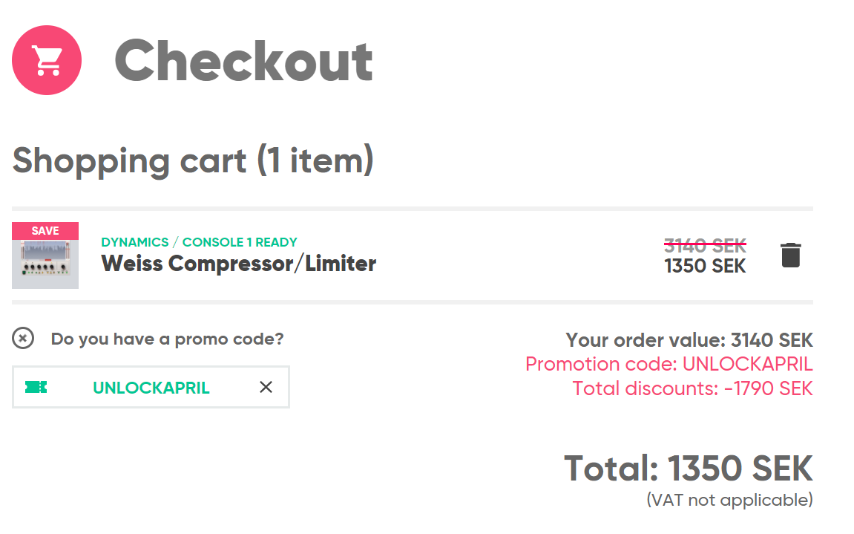This screenshot has height=534, width=854.
Task: Click the "Your order value: 3140 SEK" line
Action: pyautogui.click(x=689, y=341)
